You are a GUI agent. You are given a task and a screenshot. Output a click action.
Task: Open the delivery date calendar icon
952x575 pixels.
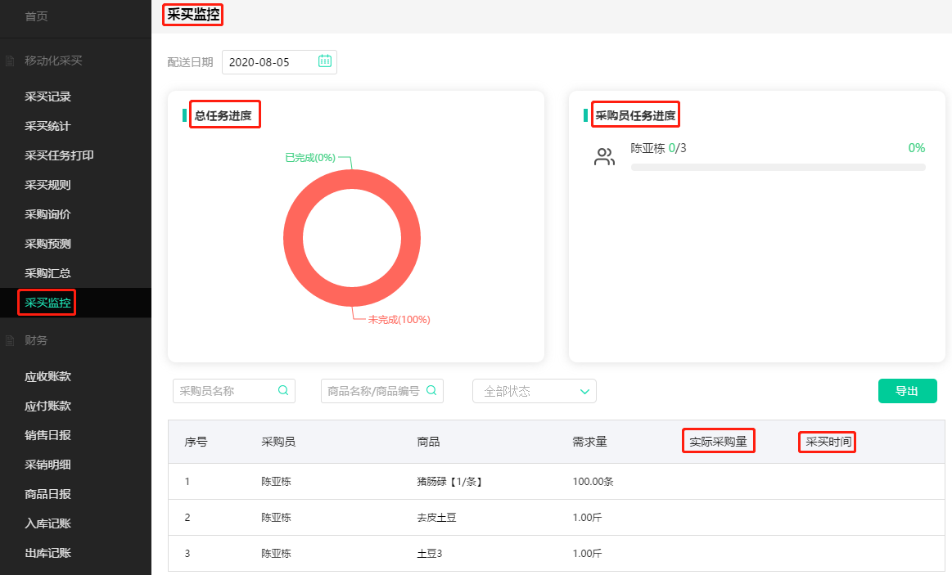[324, 61]
